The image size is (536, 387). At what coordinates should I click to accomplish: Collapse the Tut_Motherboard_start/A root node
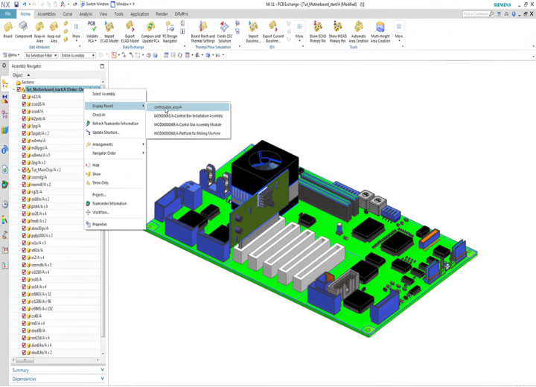tap(14, 89)
